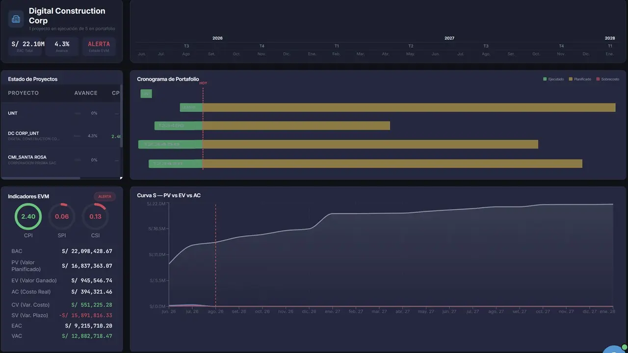This screenshot has height=353, width=628.
Task: Click the BAC value S/ 22,098,428.67
Action: [x=87, y=251]
